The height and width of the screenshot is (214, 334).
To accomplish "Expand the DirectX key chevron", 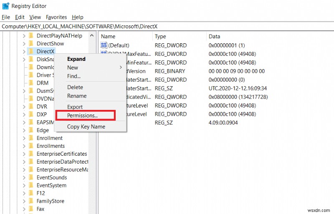I will tap(24, 52).
